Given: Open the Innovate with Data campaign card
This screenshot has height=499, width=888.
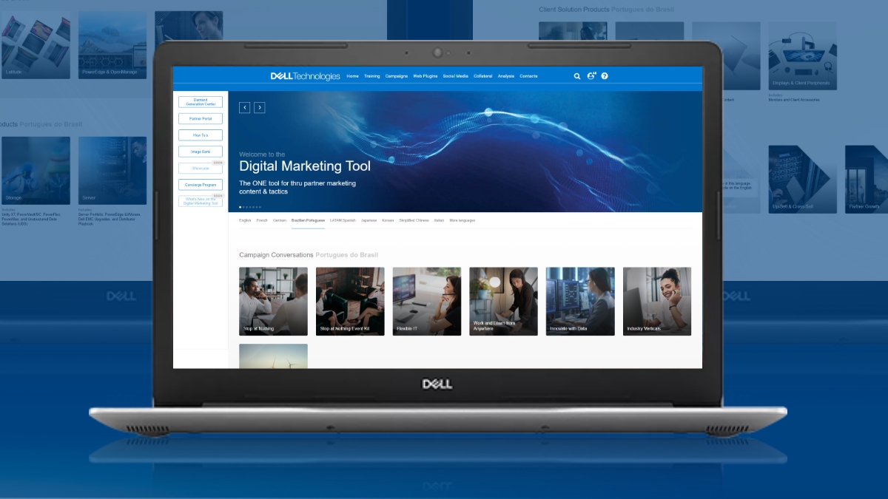Looking at the screenshot, I should coord(580,302).
